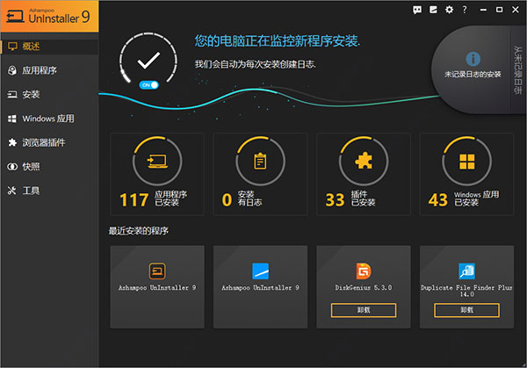Click the clipboard log icon
Viewport: 527px width, 368px height.
point(261,161)
